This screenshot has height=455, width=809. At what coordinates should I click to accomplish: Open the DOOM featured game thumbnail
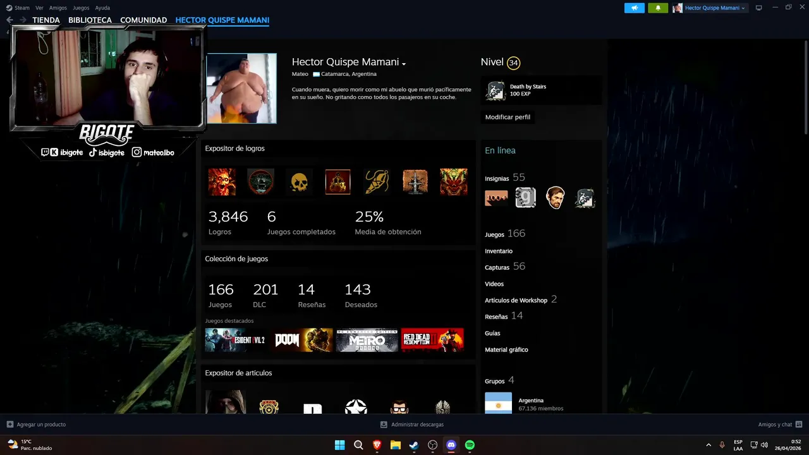[302, 340]
